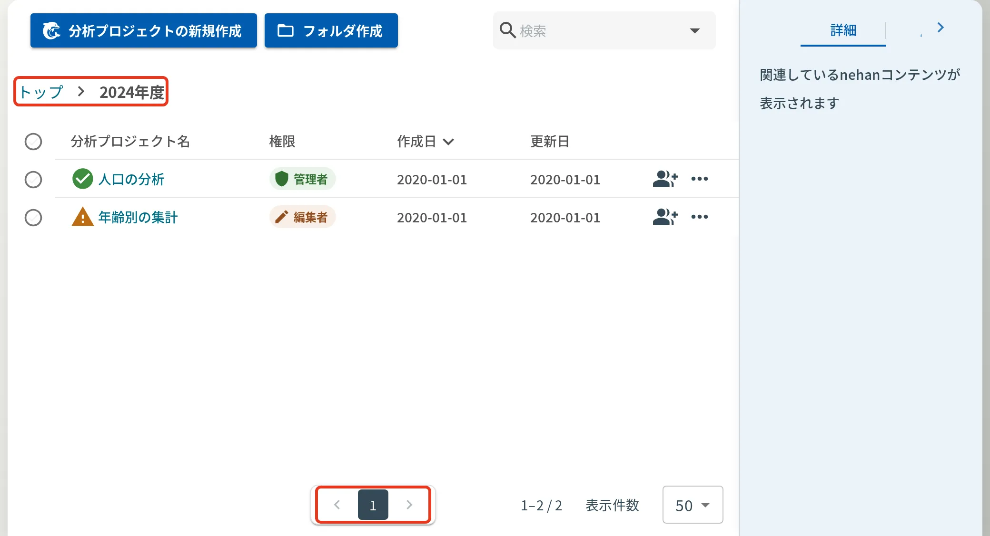Click the shield 管理者 permission badge
The image size is (990, 536).
pyautogui.click(x=303, y=179)
